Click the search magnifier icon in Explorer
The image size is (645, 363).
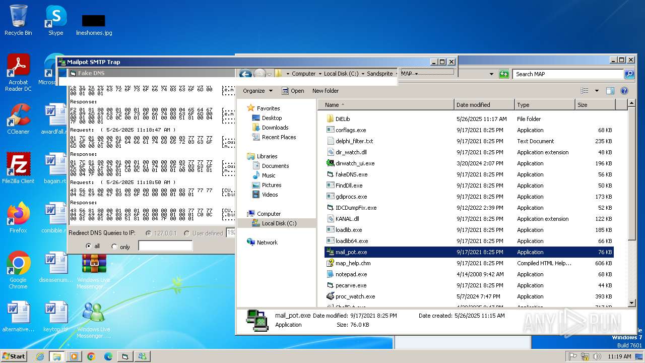tap(629, 74)
